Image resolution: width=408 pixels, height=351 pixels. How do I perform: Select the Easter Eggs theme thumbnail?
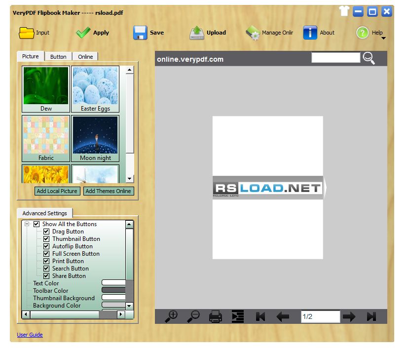[x=95, y=89]
